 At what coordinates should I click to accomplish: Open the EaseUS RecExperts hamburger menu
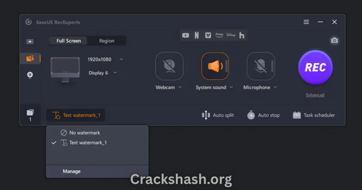point(306,22)
